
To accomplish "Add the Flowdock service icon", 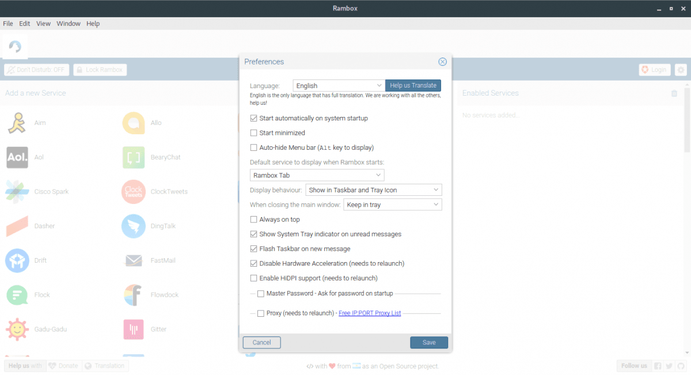I will pyautogui.click(x=134, y=295).
